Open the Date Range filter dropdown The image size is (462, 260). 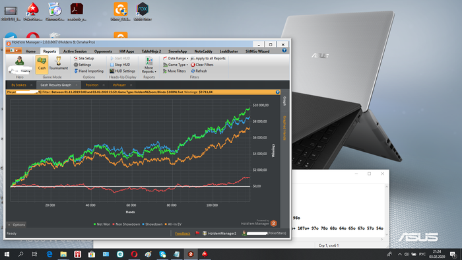[x=176, y=58]
